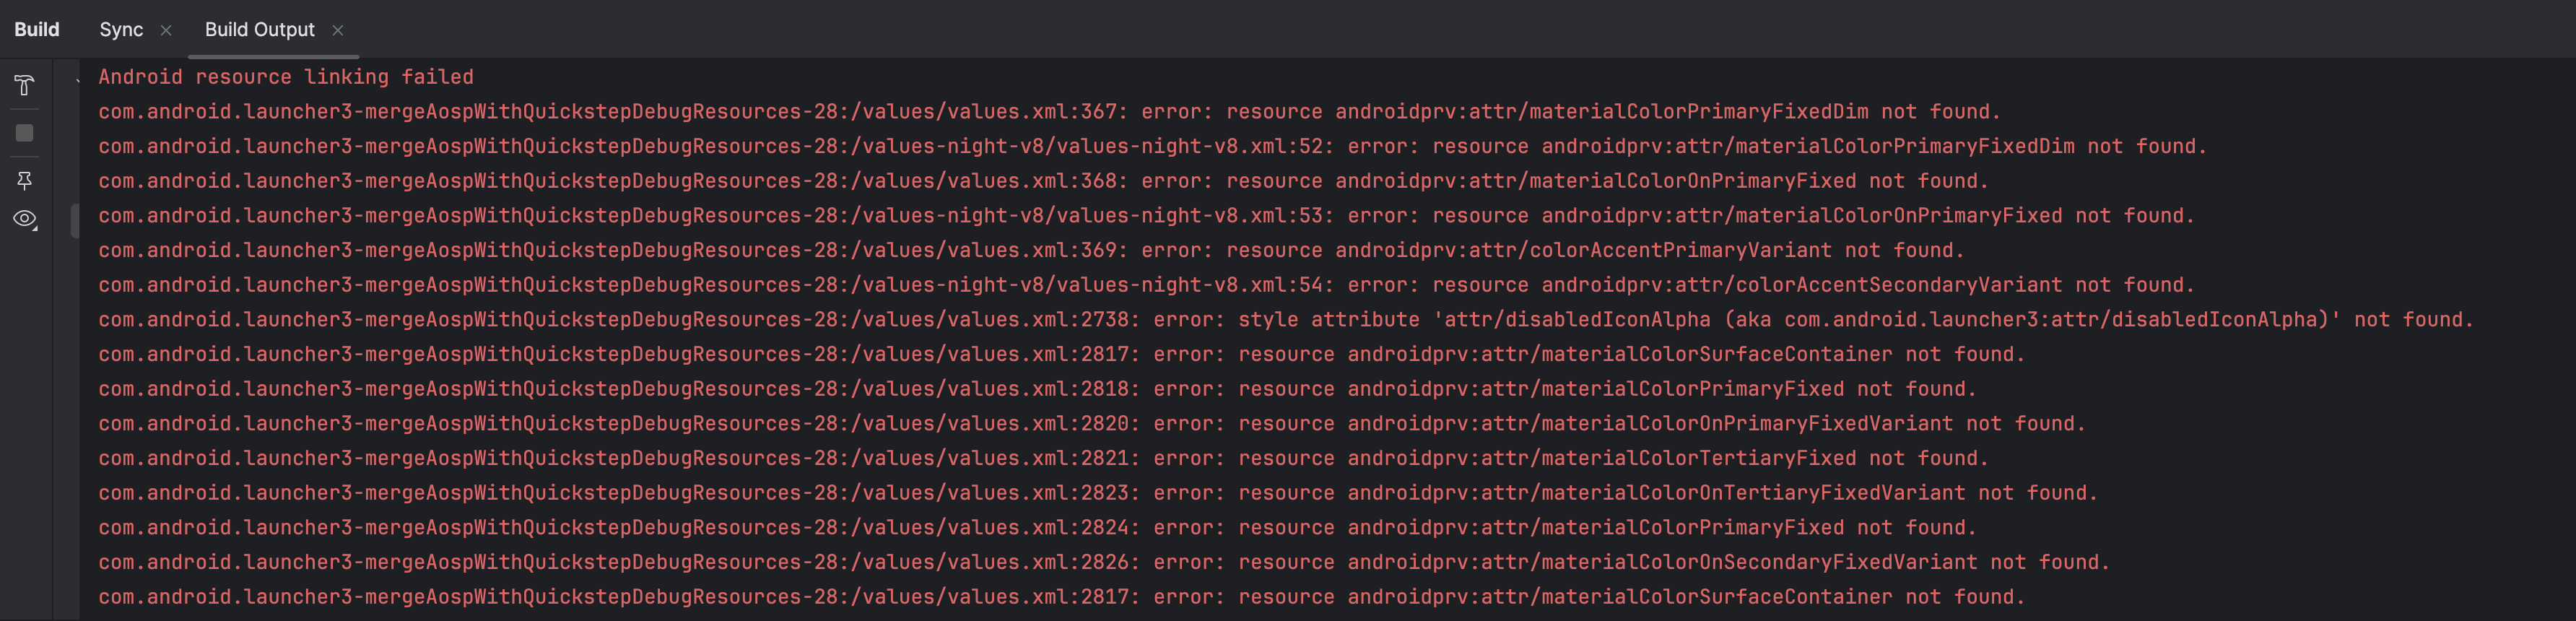Switch to the Sync tab
This screenshot has height=621, width=2576.
point(121,30)
